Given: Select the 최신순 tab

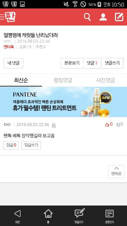Looking at the screenshot, I should point(21,80).
